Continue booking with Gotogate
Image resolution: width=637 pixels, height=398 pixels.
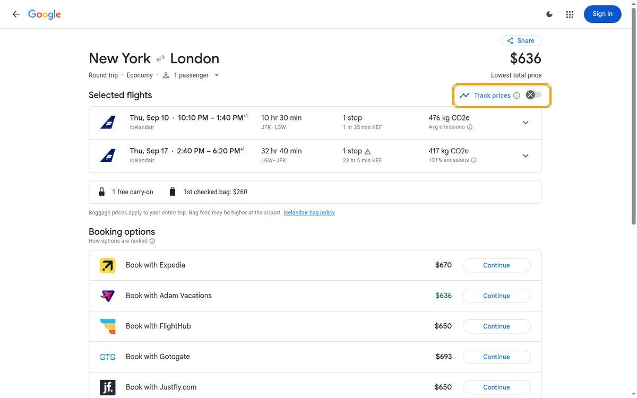496,357
